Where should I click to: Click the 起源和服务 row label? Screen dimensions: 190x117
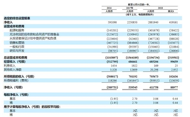(17, 30)
